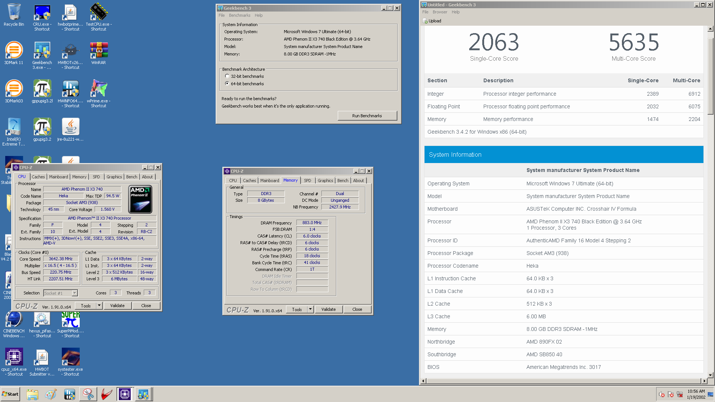Select the hwbotprime shortcut icon
This screenshot has height=402, width=715.
[70, 17]
